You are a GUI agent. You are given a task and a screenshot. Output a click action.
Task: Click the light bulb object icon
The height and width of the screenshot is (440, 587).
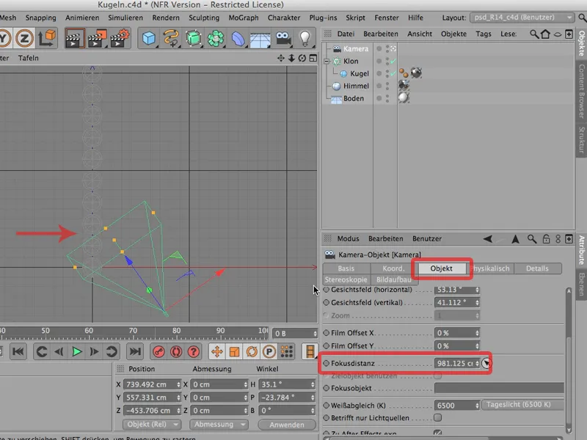[x=305, y=38]
